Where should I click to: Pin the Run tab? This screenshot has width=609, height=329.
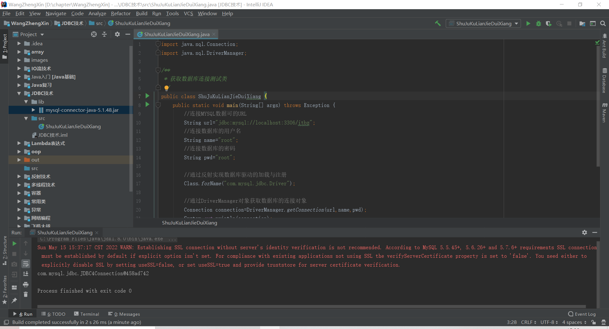(14, 300)
